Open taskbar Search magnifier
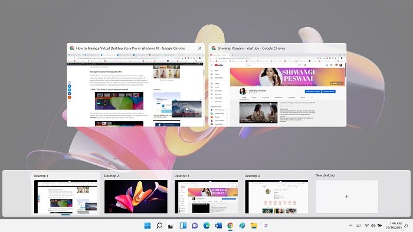The image size is (413, 232). [x=159, y=226]
